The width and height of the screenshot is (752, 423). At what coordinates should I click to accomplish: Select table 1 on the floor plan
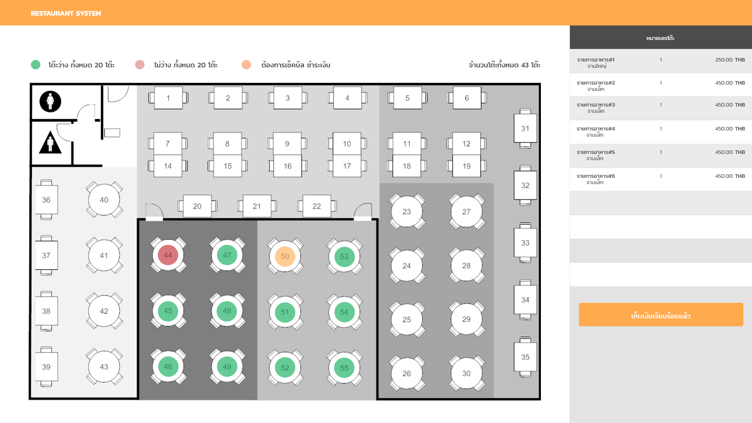pos(168,98)
